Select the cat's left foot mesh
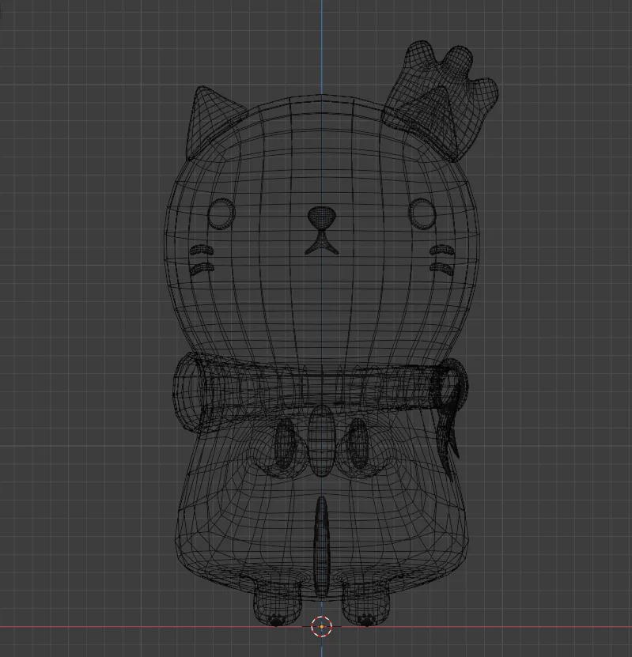The width and height of the screenshot is (632, 657). [x=278, y=603]
